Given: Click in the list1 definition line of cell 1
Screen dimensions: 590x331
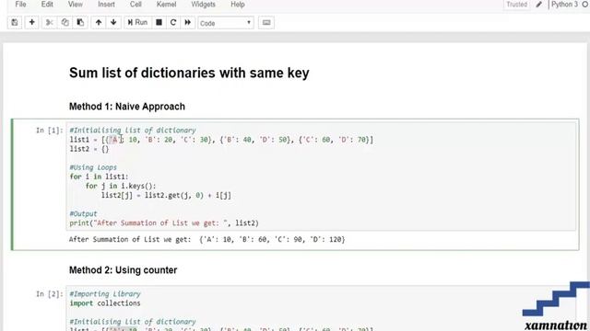Looking at the screenshot, I should point(221,140).
